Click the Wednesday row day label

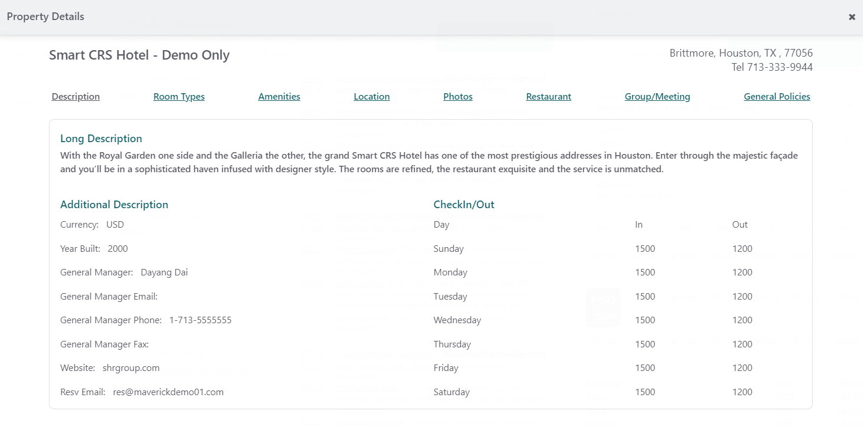457,320
